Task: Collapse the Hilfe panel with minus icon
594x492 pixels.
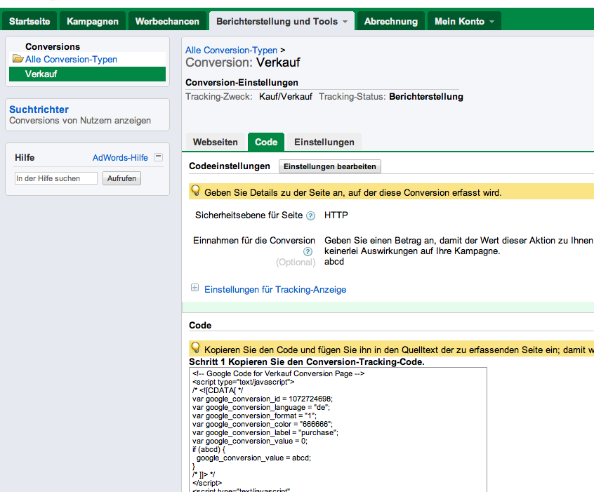Action: [x=159, y=157]
